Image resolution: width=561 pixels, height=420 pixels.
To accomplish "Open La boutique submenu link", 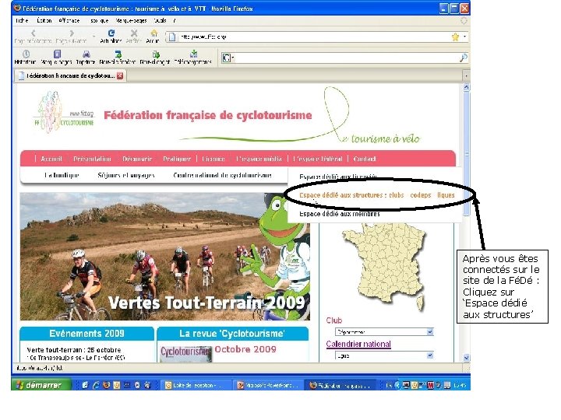I will tap(62, 175).
